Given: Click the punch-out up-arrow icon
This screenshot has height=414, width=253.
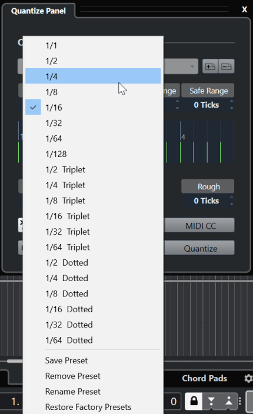Looking at the screenshot, I should pyautogui.click(x=229, y=401).
